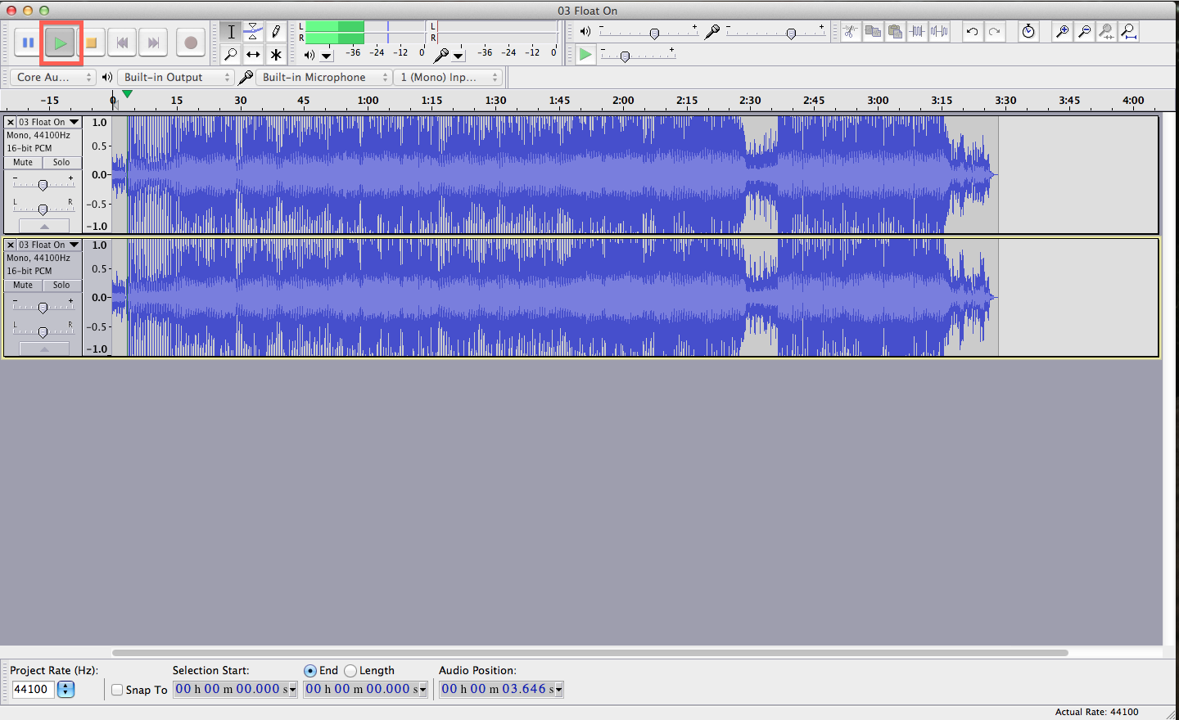Click the Paste clipboard icon
1179x720 pixels.
pos(895,32)
